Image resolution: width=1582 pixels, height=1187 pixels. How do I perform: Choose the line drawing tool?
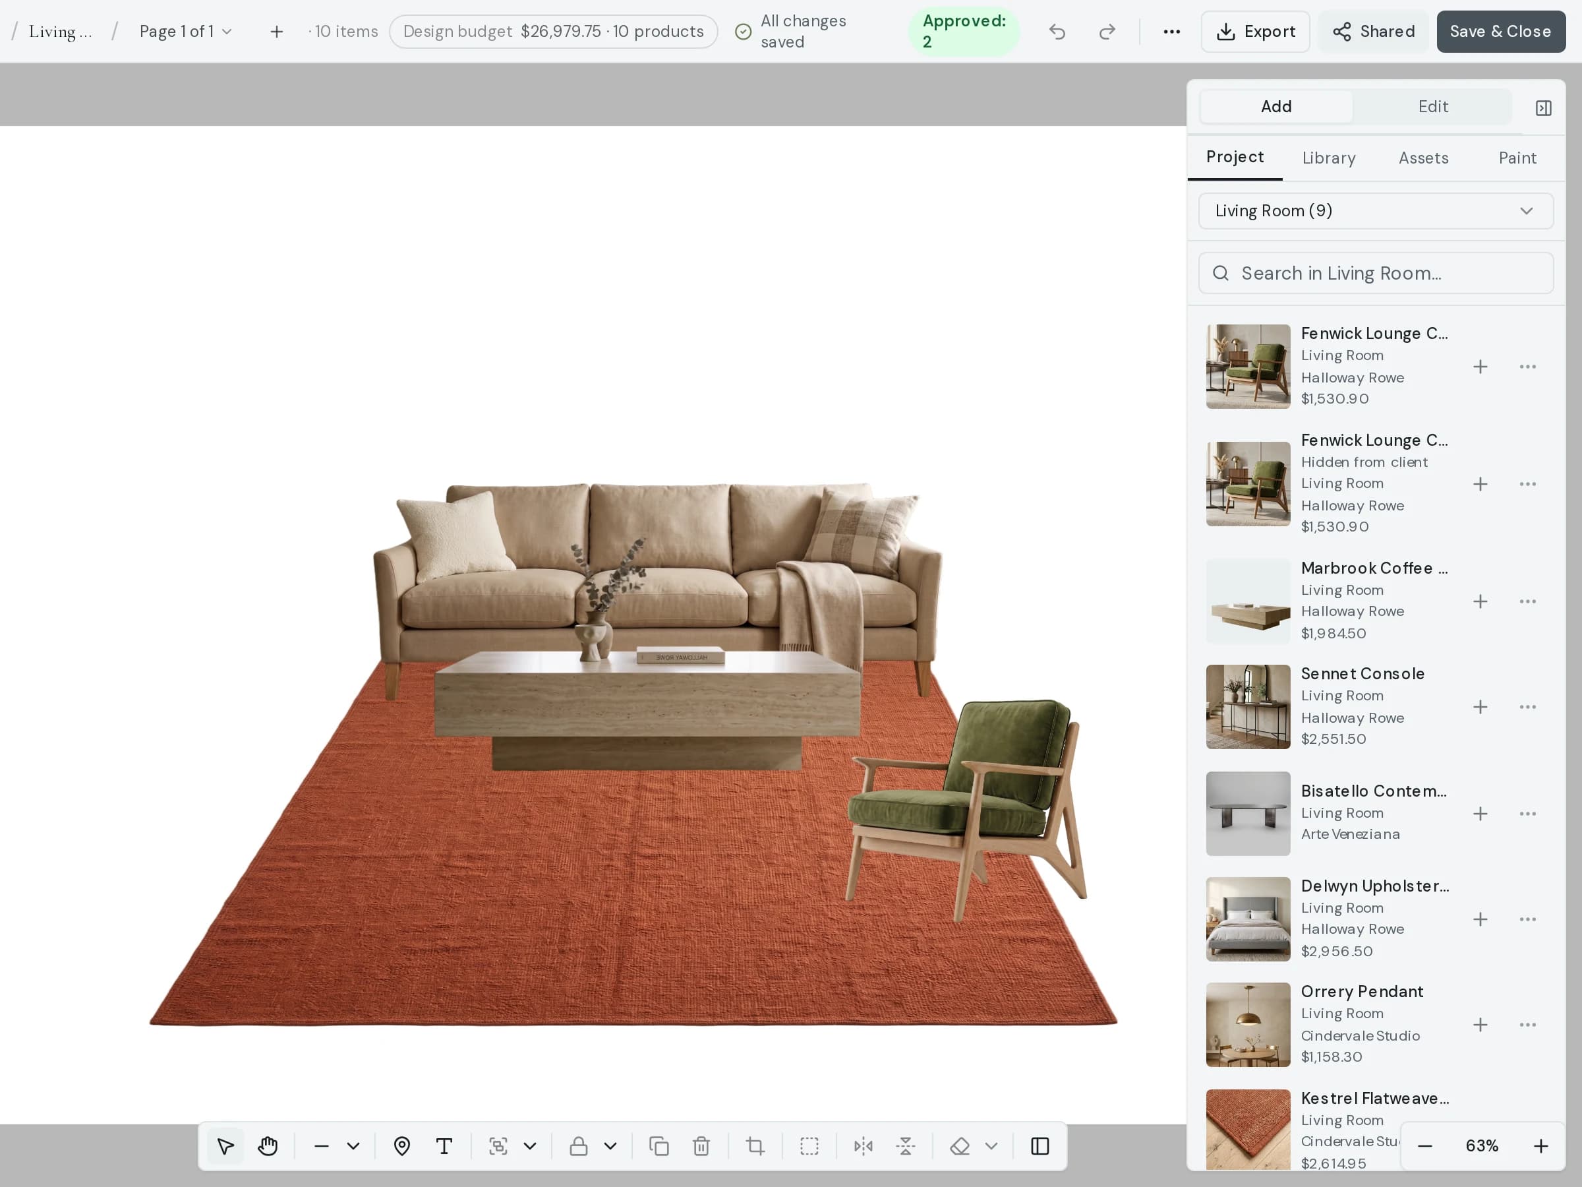[x=321, y=1146]
